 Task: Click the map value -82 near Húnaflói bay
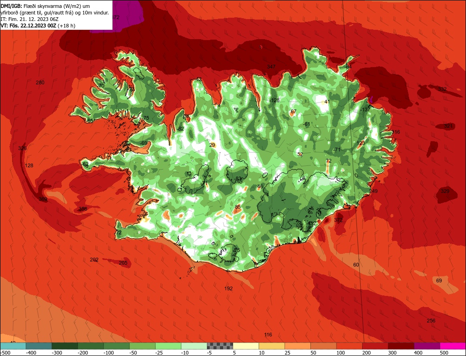point(180,129)
